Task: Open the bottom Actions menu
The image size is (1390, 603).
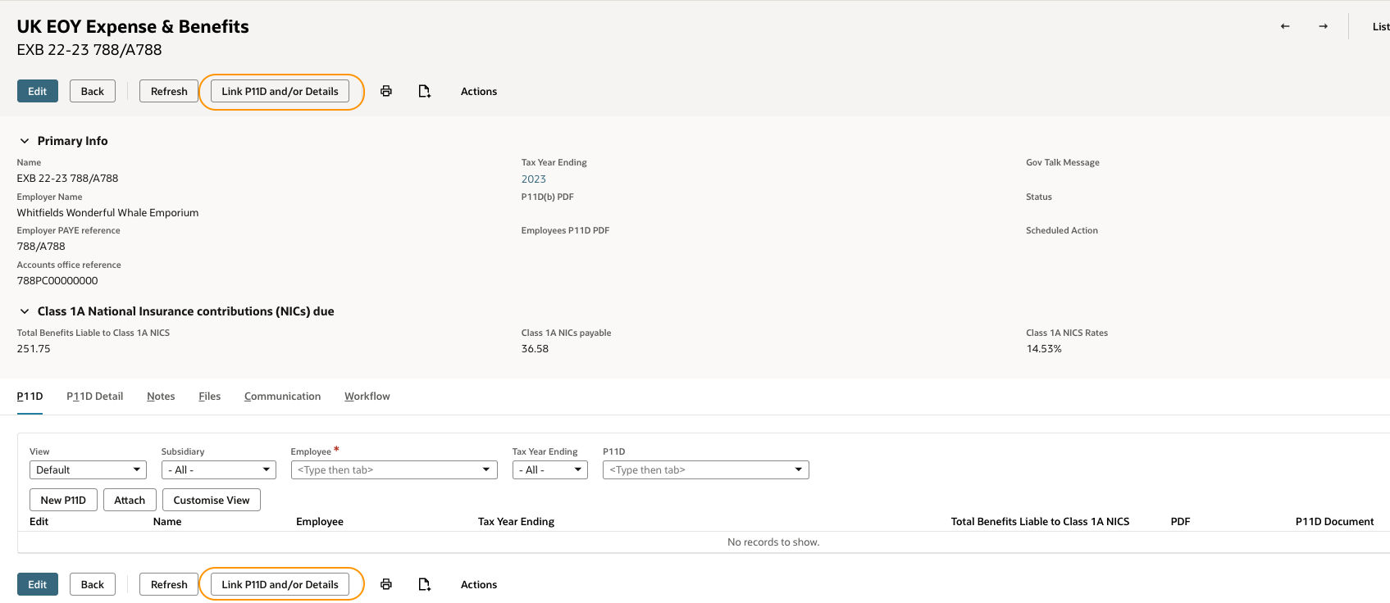Action: (x=479, y=584)
